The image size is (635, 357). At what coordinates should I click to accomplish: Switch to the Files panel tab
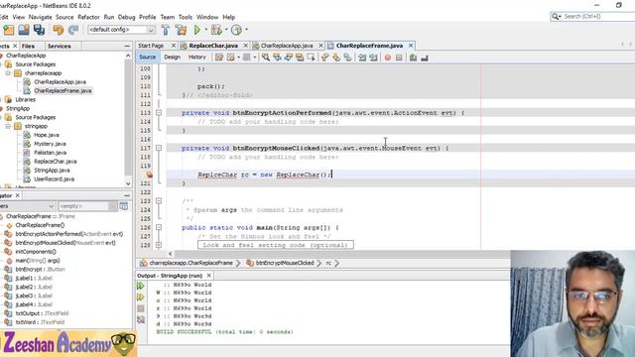(28, 47)
